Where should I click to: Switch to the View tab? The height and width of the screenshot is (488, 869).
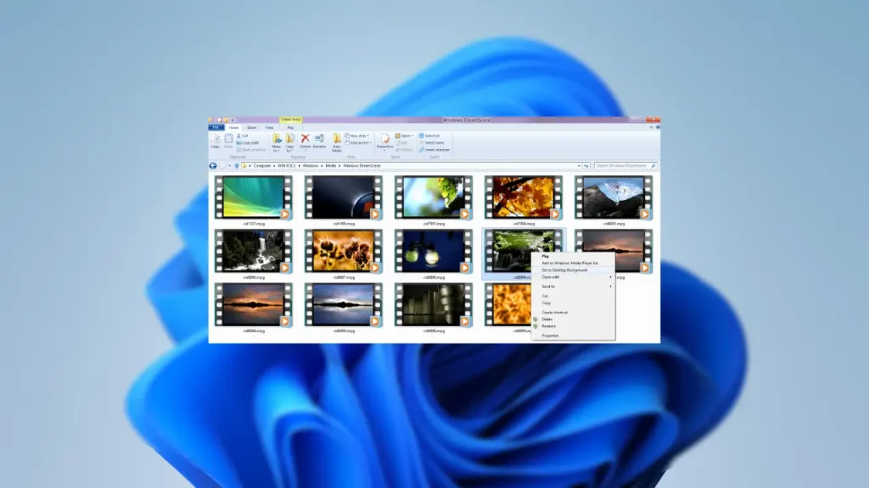(269, 128)
